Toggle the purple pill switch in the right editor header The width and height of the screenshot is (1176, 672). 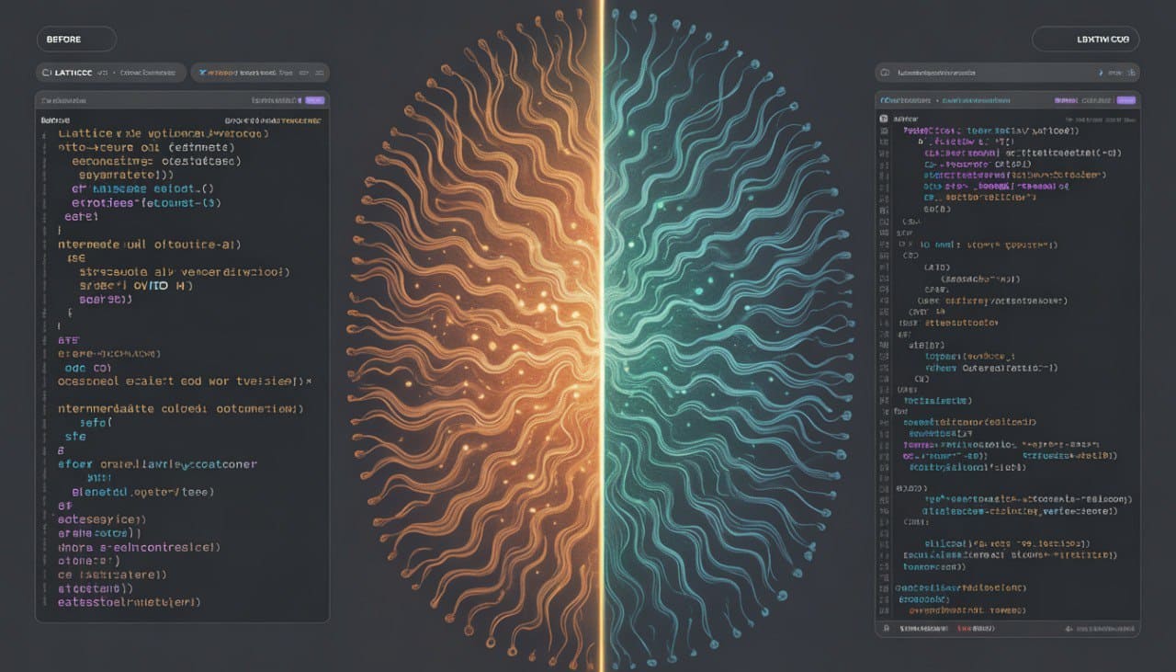[x=1125, y=100]
